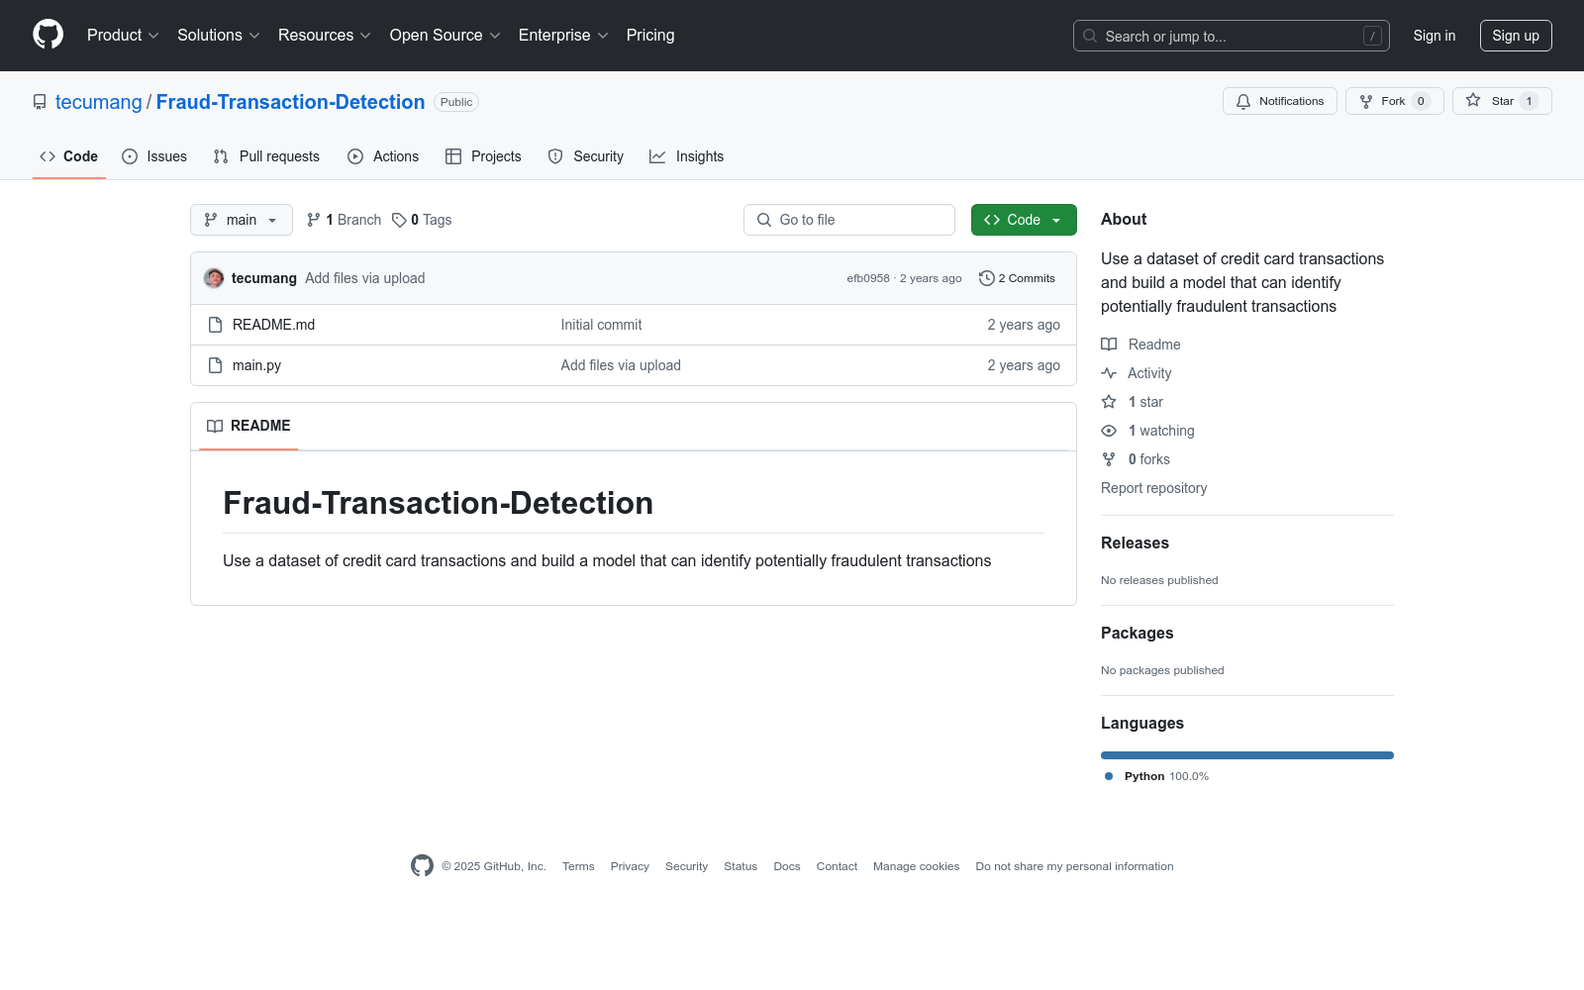This screenshot has width=1584, height=990.
Task: Click the Sign up button
Action: 1516,36
